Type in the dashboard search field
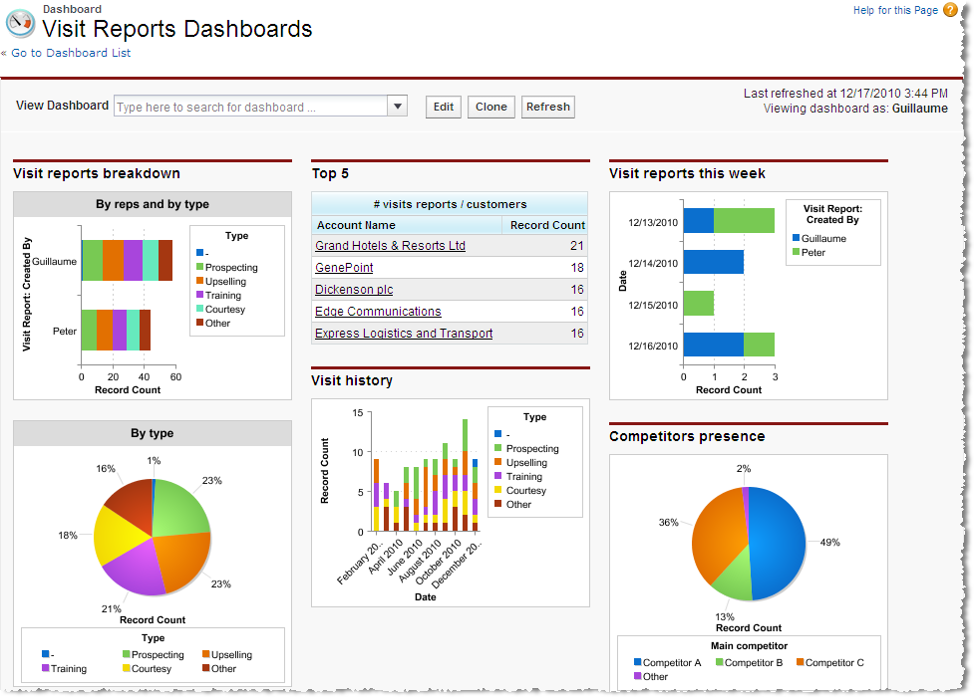Viewport: 974px width, 697px height. (x=249, y=107)
